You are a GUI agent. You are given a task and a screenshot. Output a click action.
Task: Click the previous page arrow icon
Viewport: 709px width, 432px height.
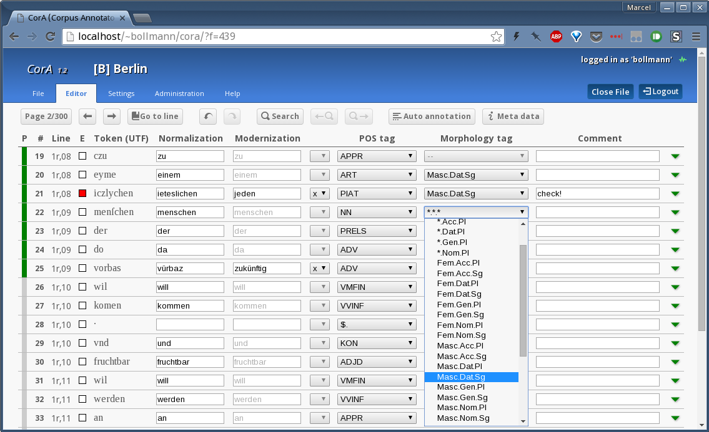pos(87,116)
